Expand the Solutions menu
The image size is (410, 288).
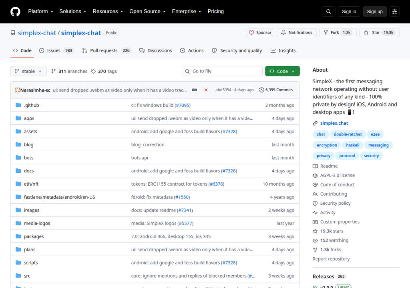[x=73, y=12]
